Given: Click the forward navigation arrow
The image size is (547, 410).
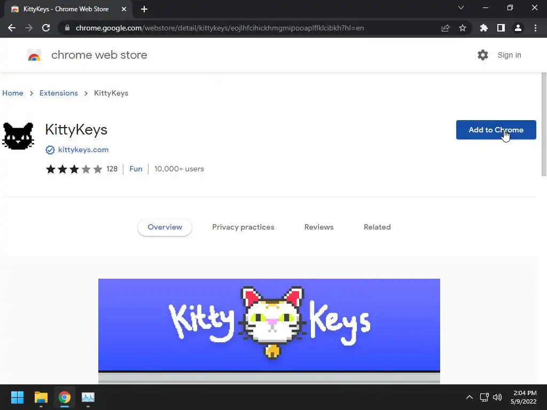Looking at the screenshot, I should 29,28.
